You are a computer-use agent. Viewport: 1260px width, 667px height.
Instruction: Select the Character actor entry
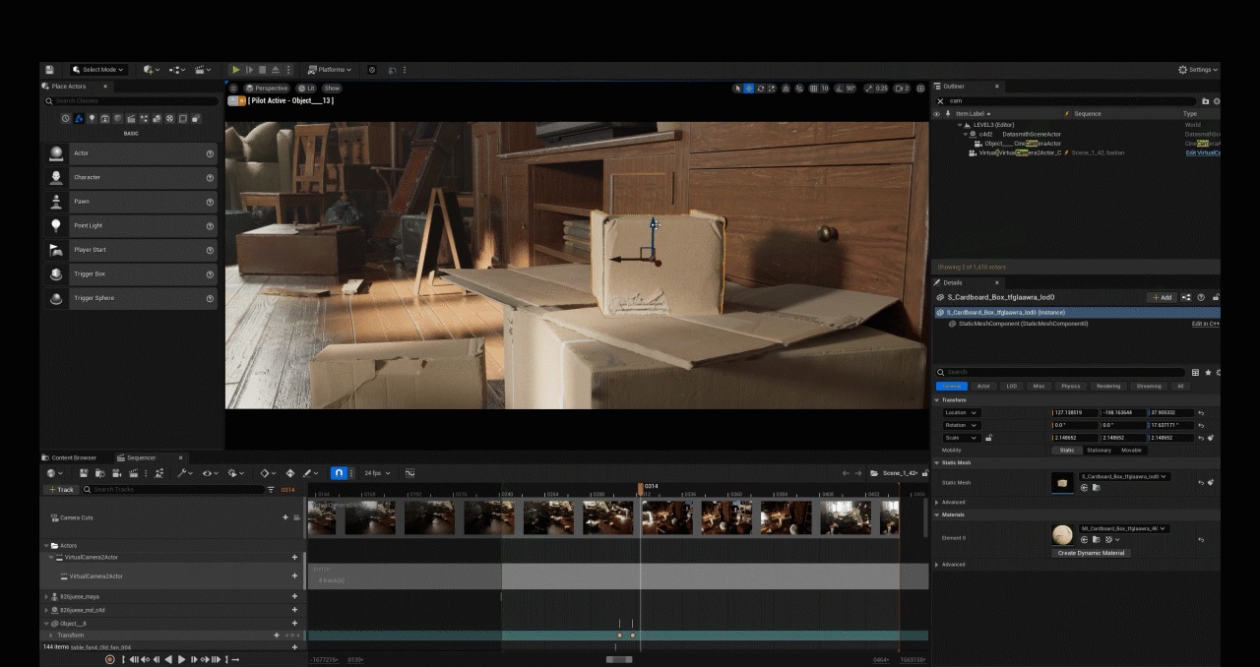click(129, 177)
